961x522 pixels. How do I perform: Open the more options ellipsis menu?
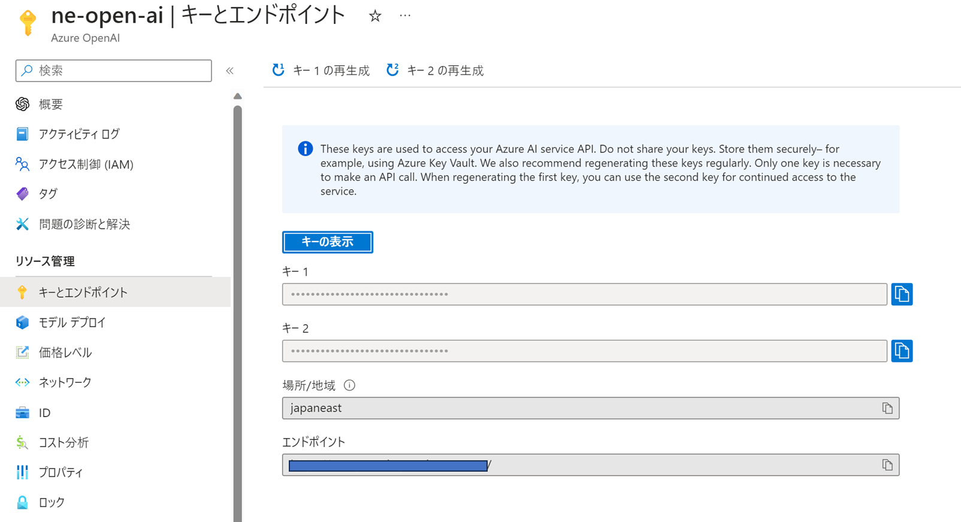[405, 16]
